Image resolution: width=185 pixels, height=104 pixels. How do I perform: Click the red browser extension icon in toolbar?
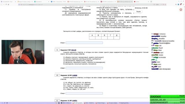click(181, 5)
